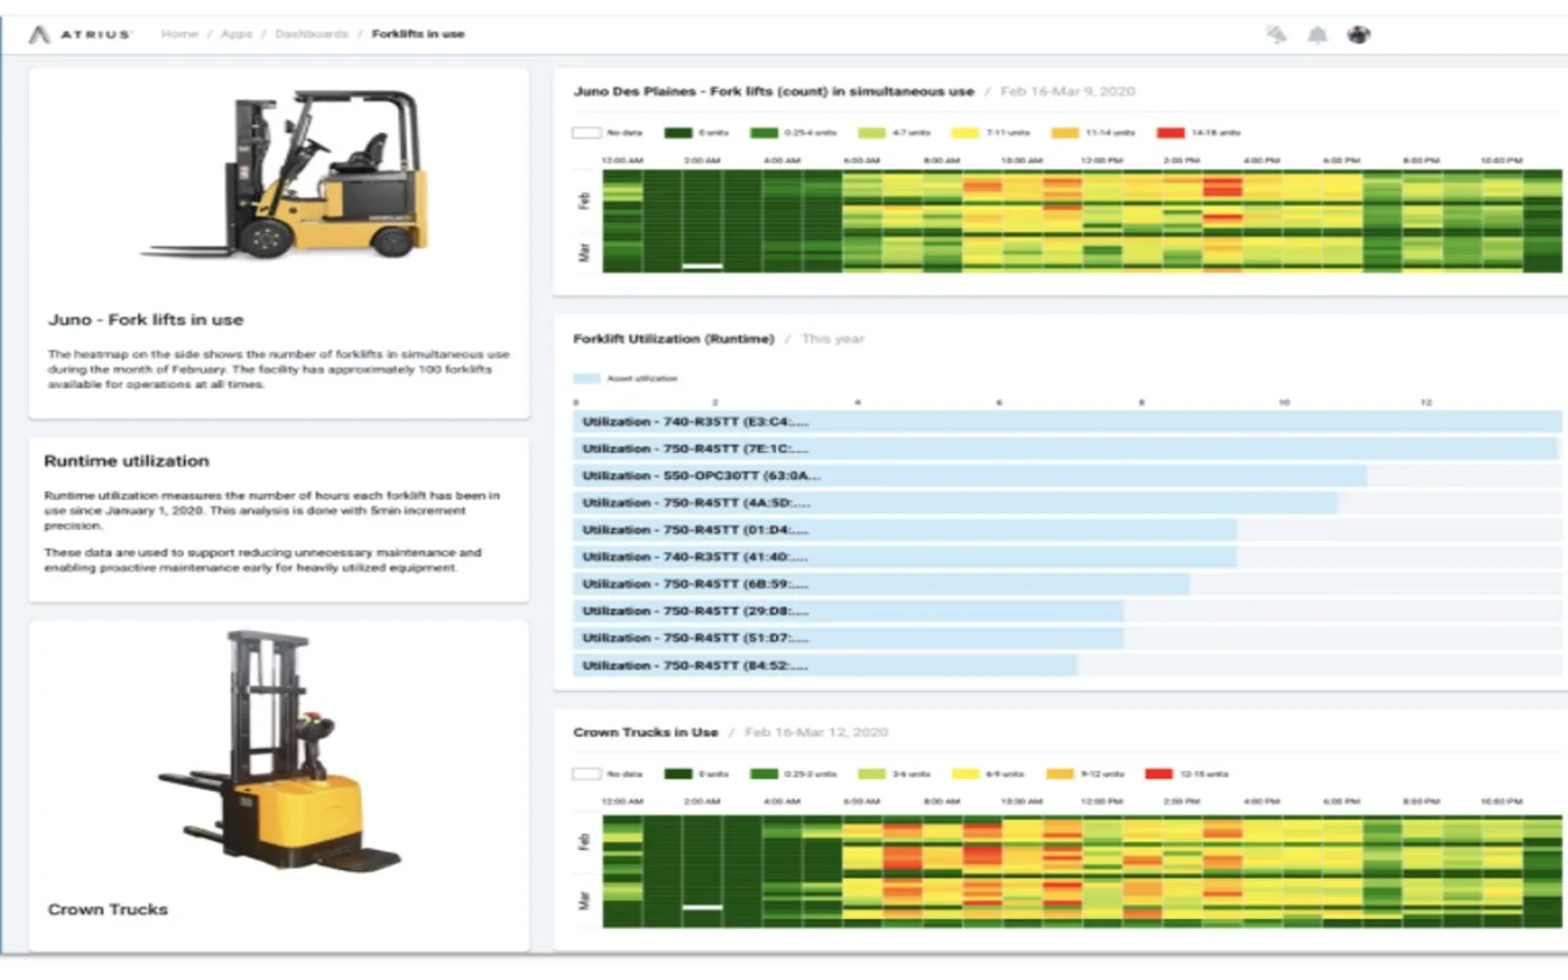Click the icon left of the notification bell
This screenshot has height=980, width=1568.
point(1276,35)
